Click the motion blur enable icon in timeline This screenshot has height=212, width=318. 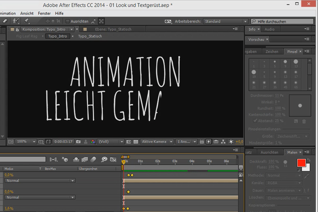(x=93, y=159)
